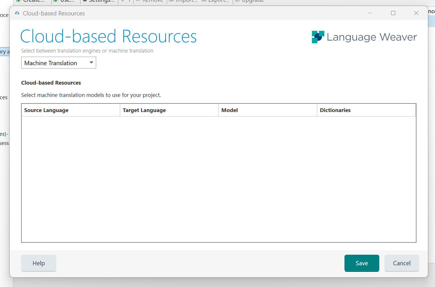
Task: Click the Dictionaries column header
Action: (x=335, y=110)
